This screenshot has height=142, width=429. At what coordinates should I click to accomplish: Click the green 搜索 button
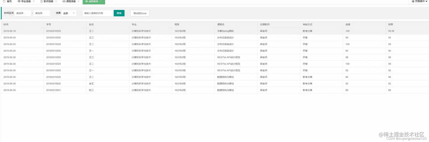[x=119, y=13]
